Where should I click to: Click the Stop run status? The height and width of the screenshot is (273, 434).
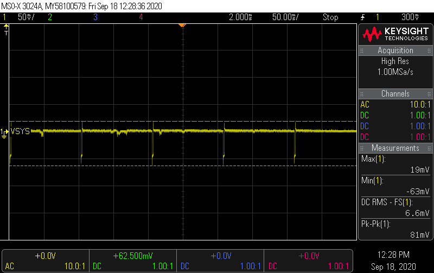330,17
